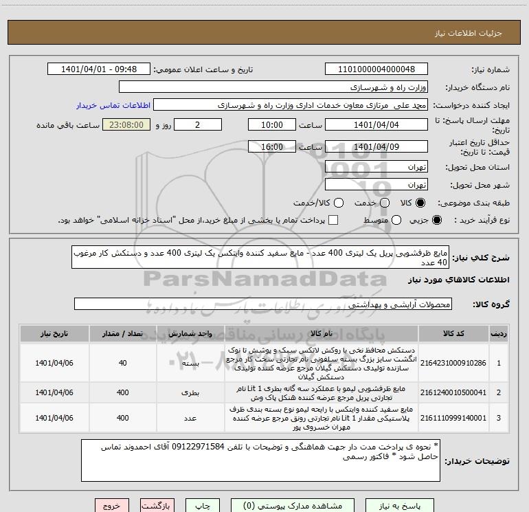Click the خروج exit button
Screen dimensions: 529x512
click(x=112, y=506)
